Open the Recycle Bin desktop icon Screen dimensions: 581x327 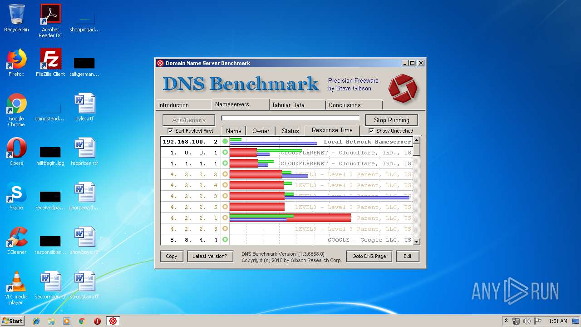click(x=16, y=18)
